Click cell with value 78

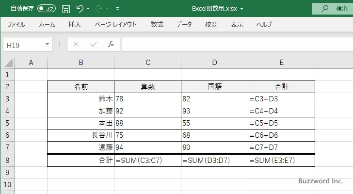point(148,99)
